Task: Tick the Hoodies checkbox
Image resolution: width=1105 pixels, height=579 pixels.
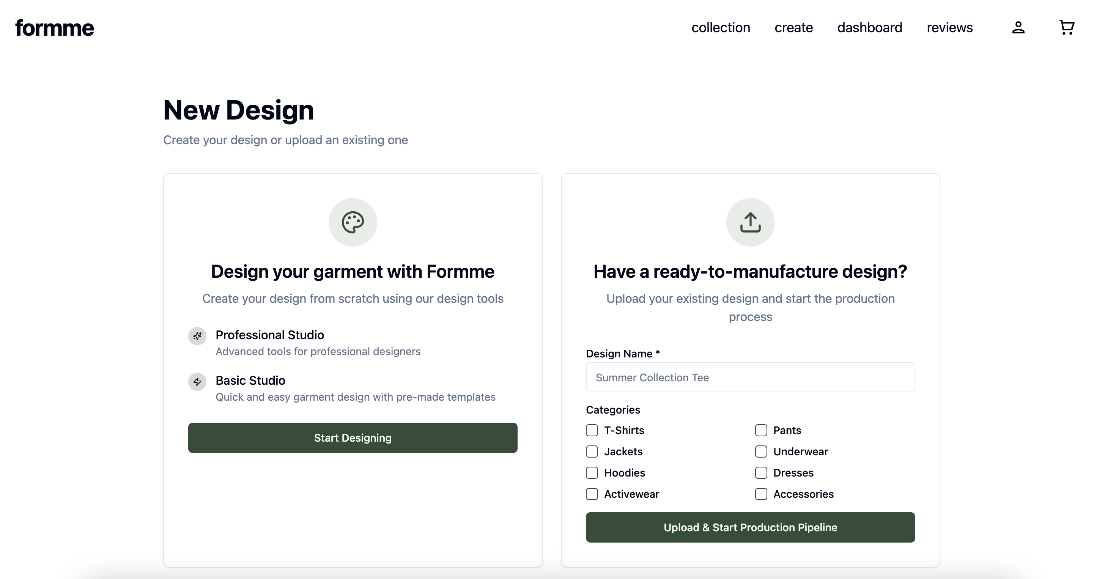Action: point(592,473)
